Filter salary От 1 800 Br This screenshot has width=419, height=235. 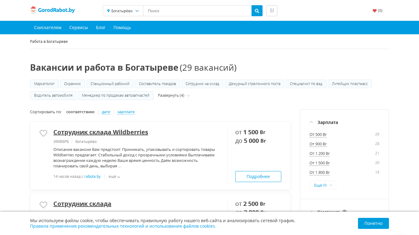pos(320,173)
